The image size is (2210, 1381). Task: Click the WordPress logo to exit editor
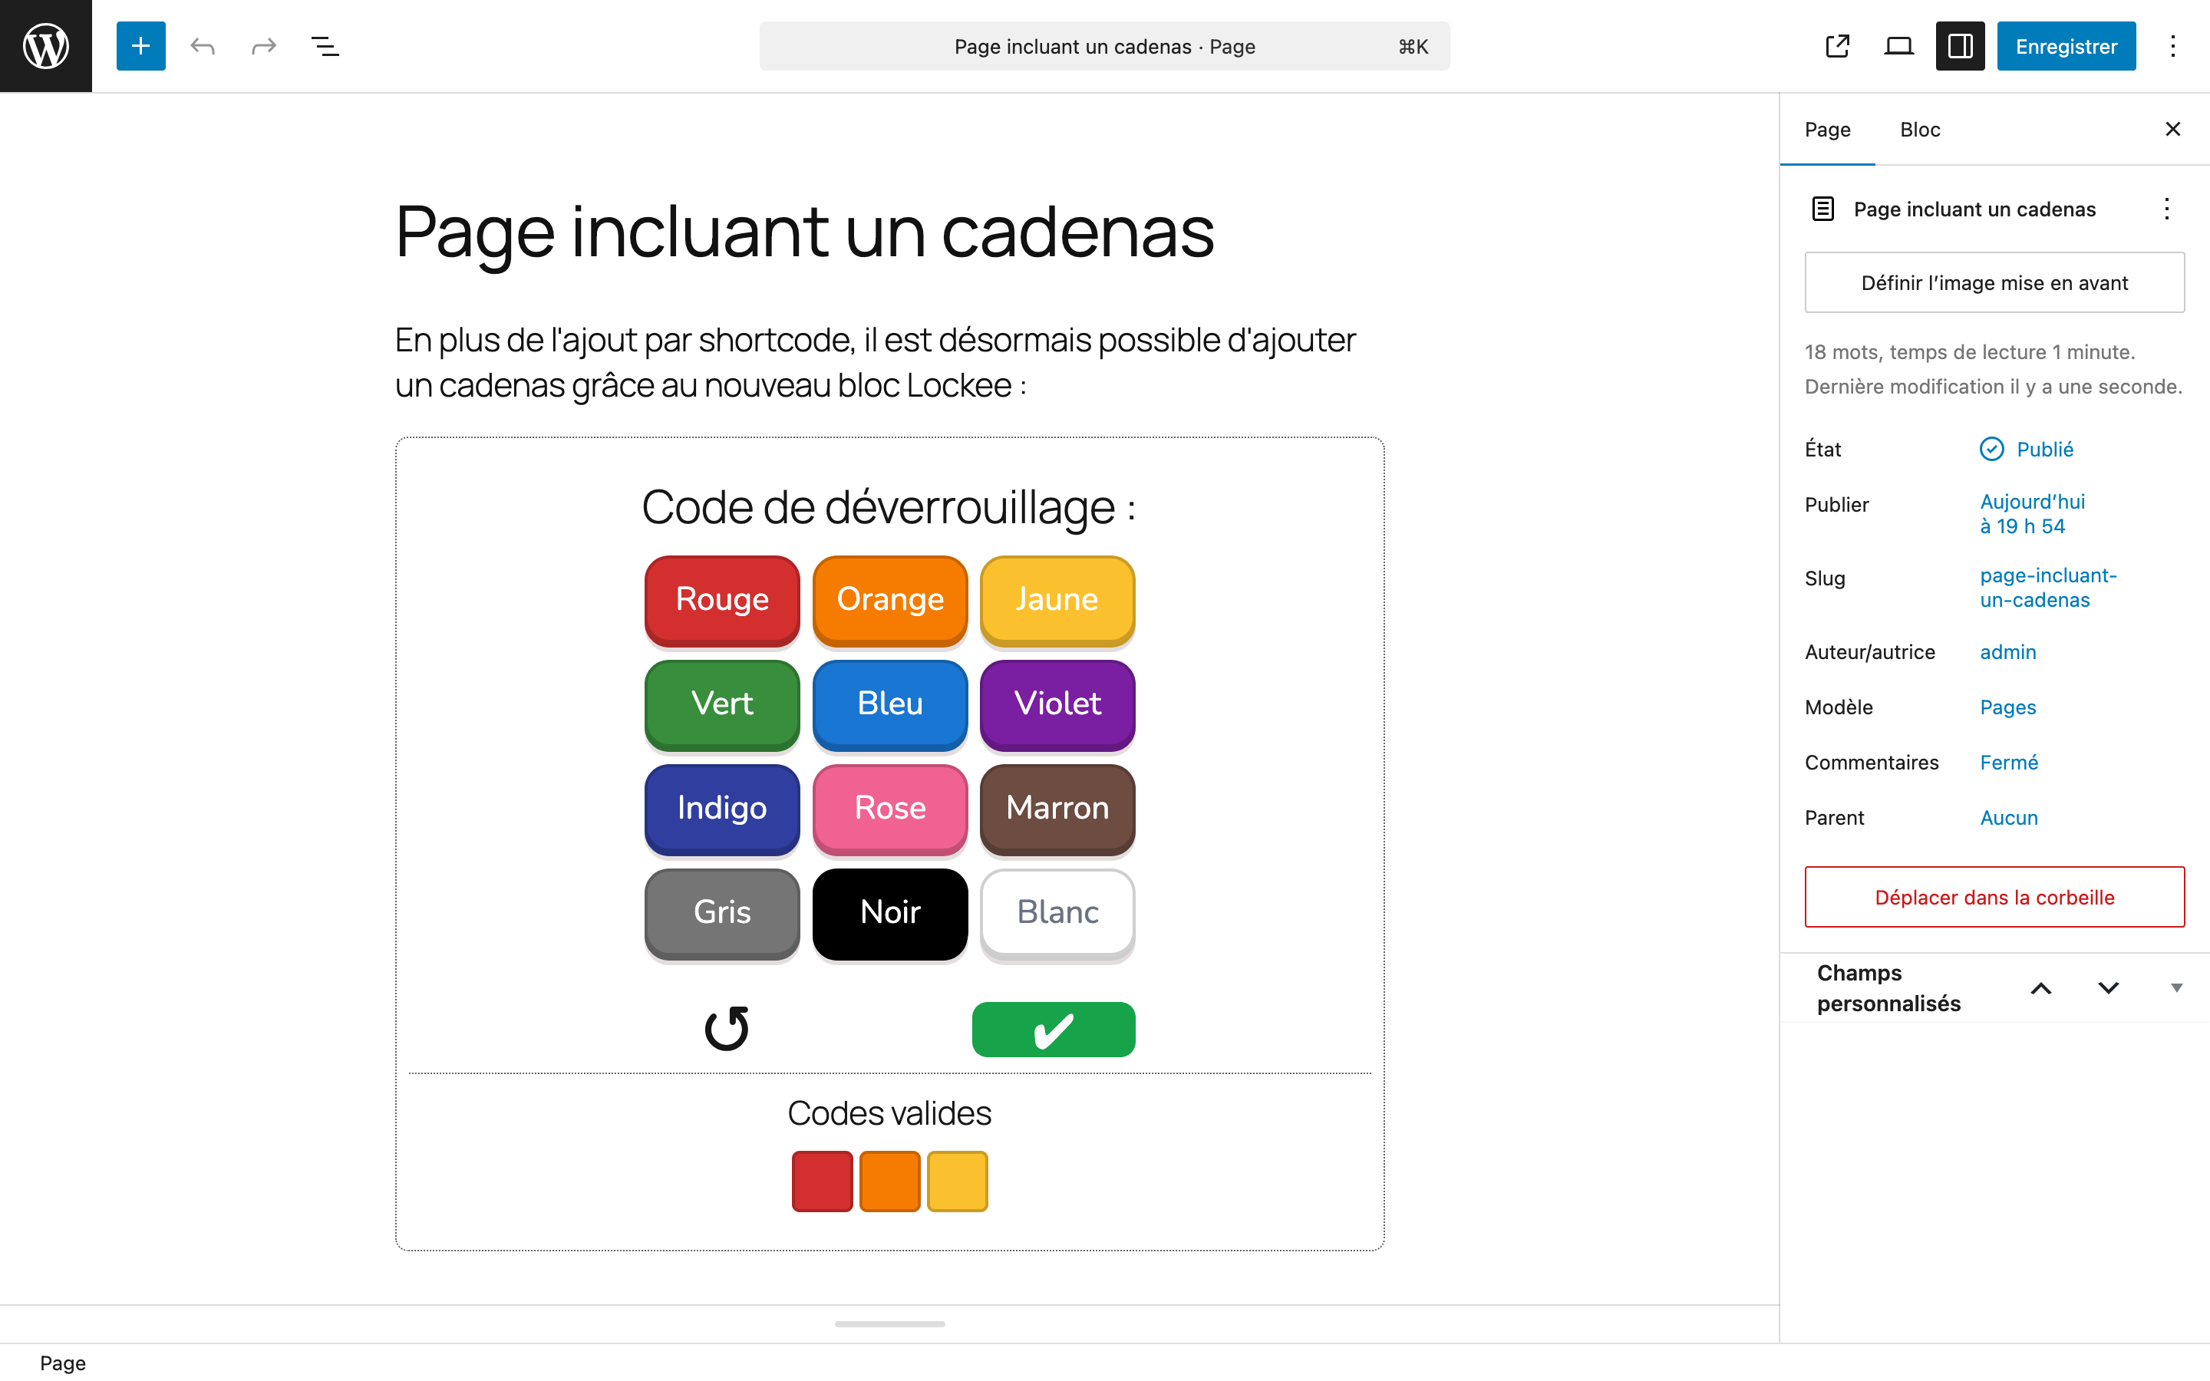(46, 46)
